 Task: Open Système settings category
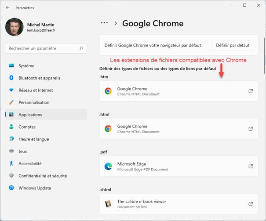tap(26, 66)
